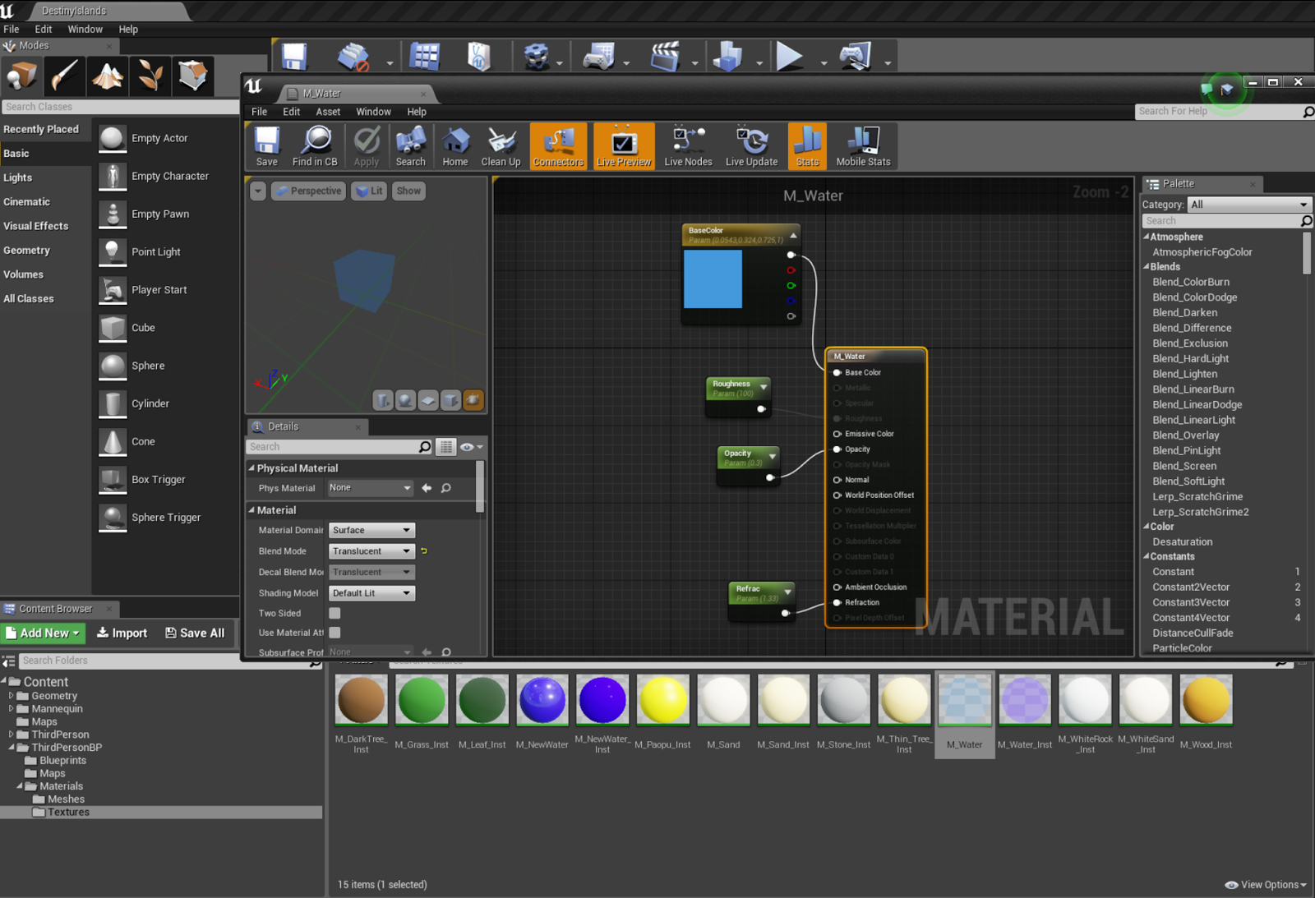
Task: Collapse the Blends category in the Palette
Action: pos(1147,266)
